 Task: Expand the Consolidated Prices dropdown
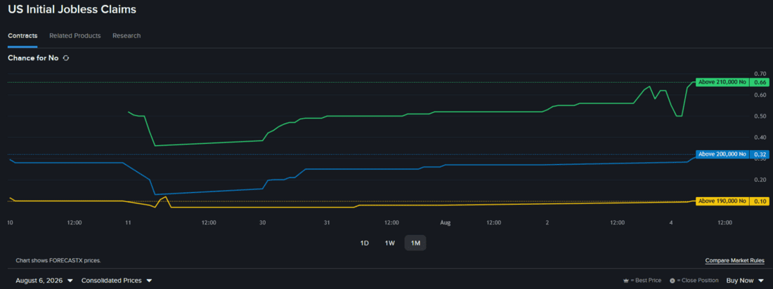(x=117, y=281)
